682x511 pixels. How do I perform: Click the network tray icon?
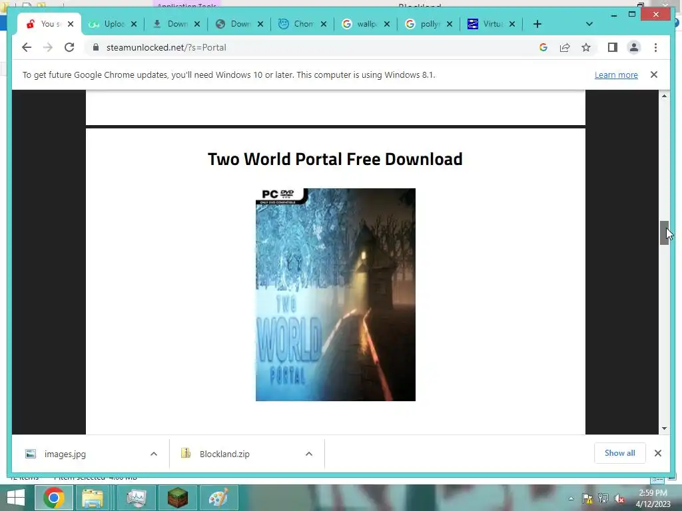click(603, 498)
